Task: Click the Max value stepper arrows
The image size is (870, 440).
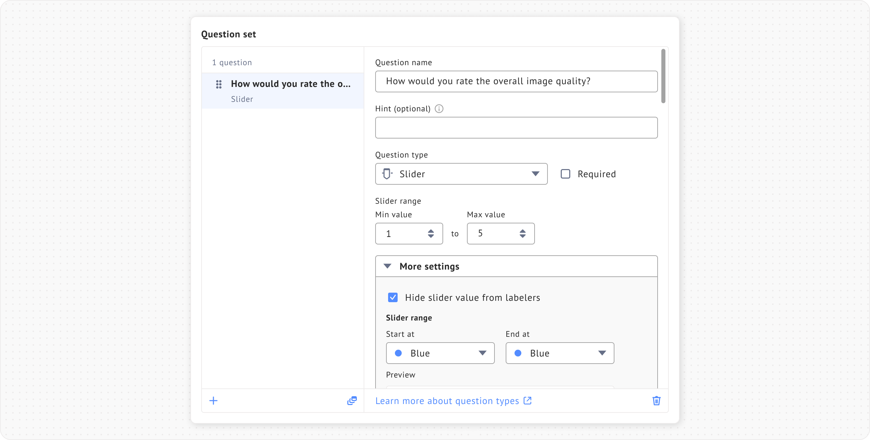Action: coord(522,234)
